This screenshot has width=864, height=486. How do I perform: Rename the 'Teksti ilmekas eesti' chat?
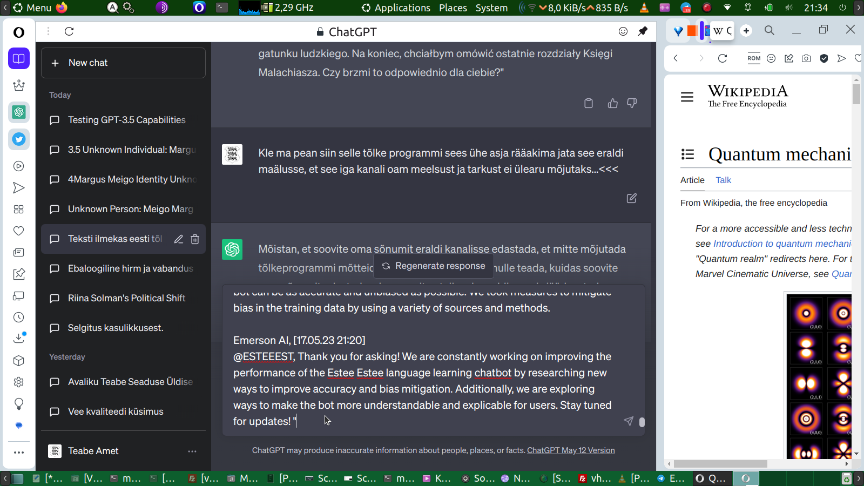[x=179, y=239]
